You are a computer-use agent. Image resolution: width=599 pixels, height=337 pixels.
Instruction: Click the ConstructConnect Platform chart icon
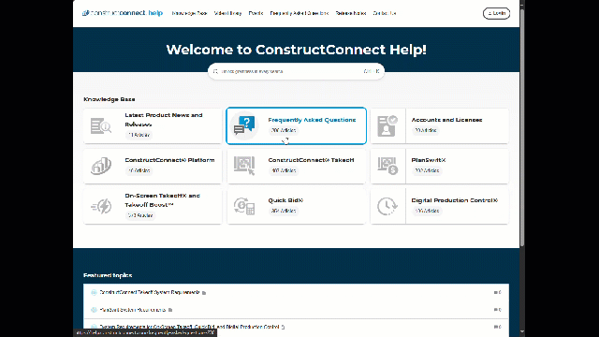(101, 167)
